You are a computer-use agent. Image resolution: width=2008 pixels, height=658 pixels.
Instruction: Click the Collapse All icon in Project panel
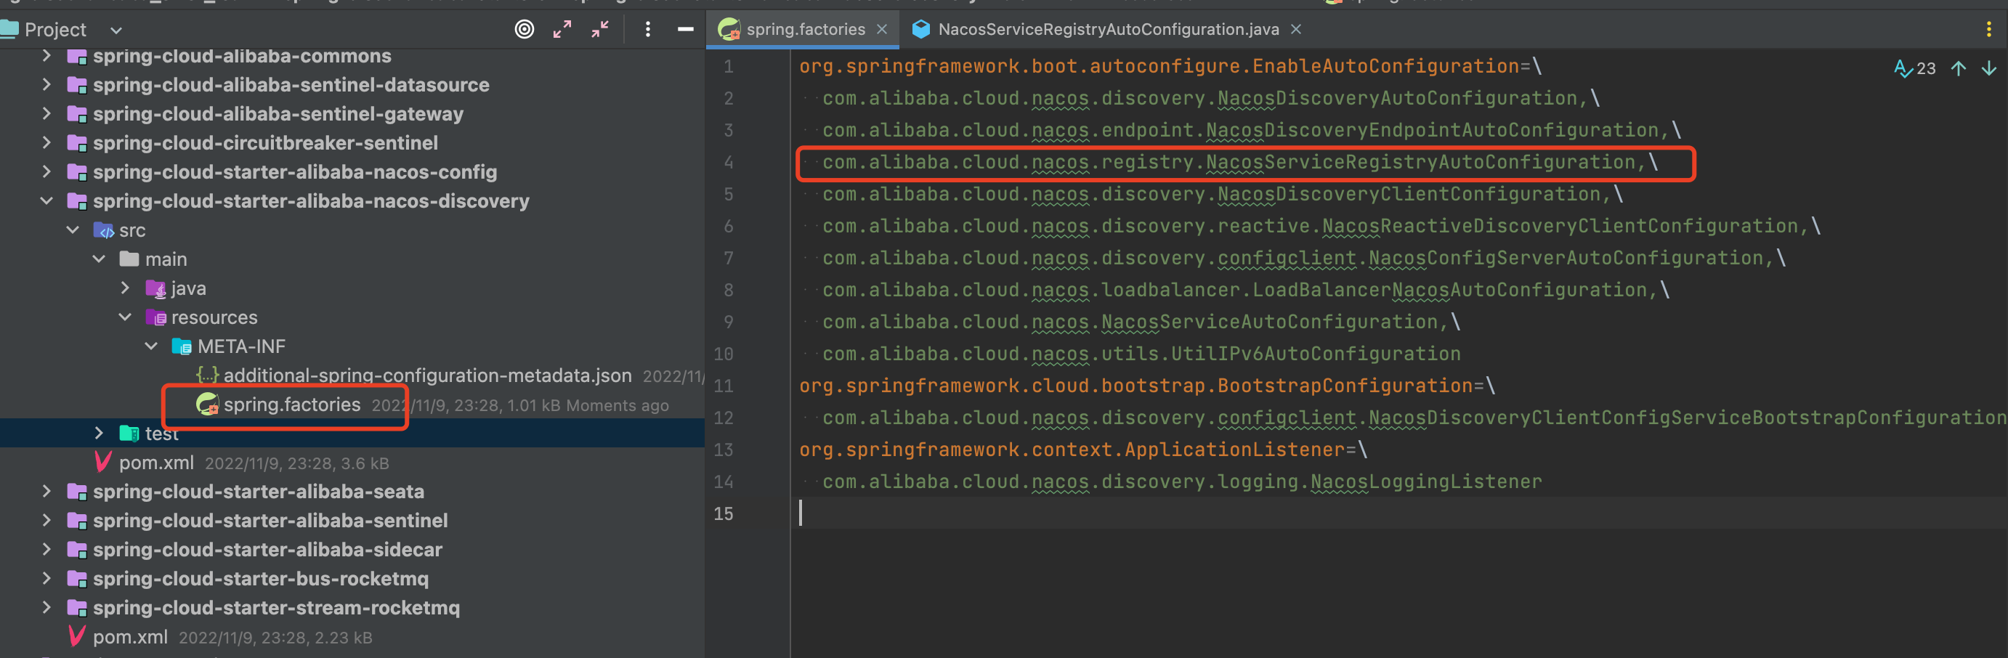[599, 30]
